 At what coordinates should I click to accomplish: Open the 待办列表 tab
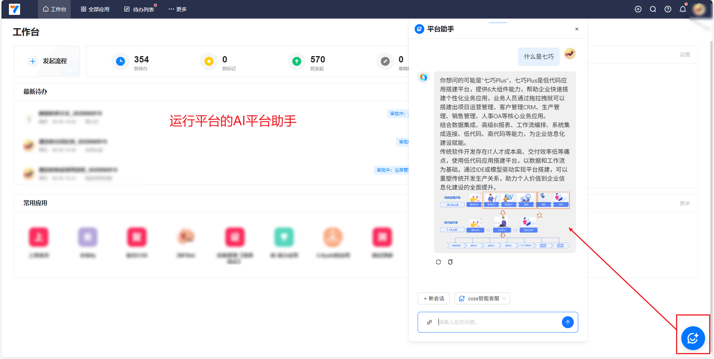(139, 9)
